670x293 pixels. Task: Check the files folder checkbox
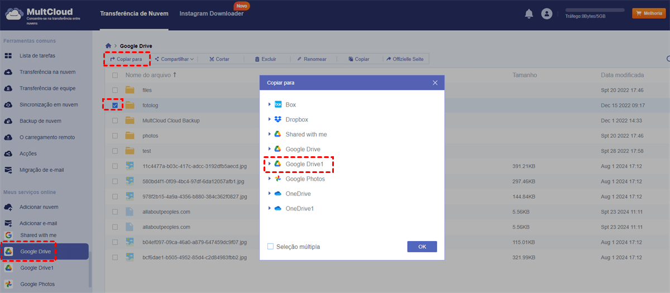pyautogui.click(x=115, y=90)
